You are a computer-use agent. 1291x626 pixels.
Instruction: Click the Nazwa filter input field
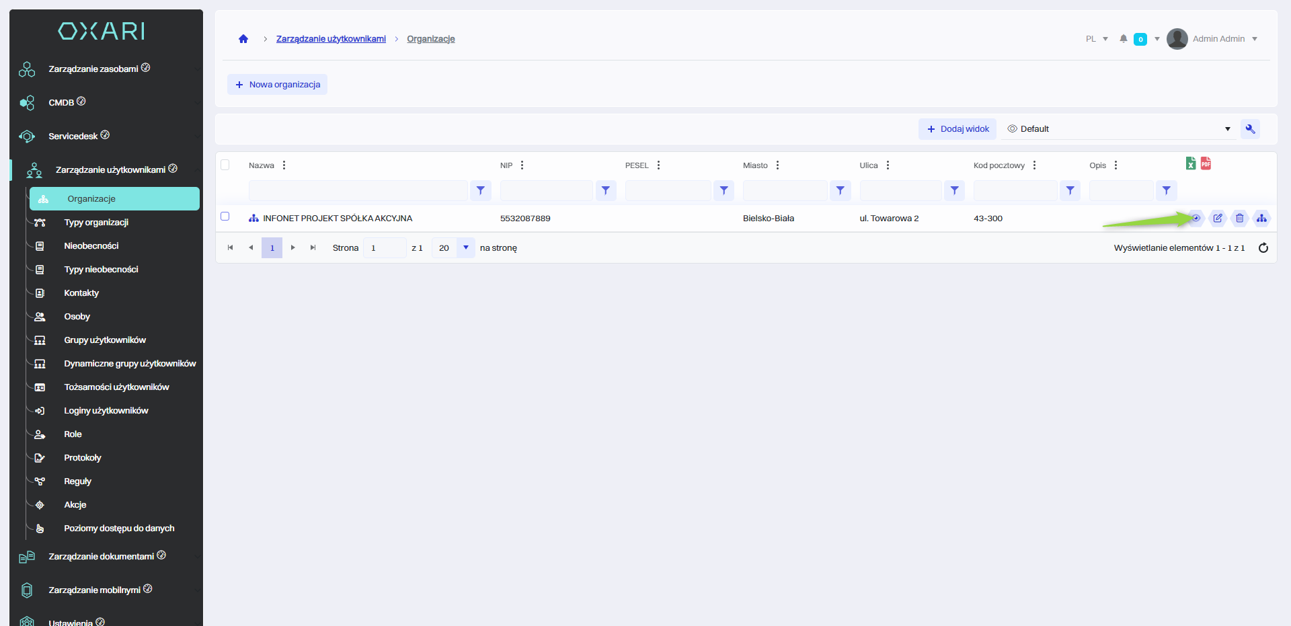tap(358, 191)
